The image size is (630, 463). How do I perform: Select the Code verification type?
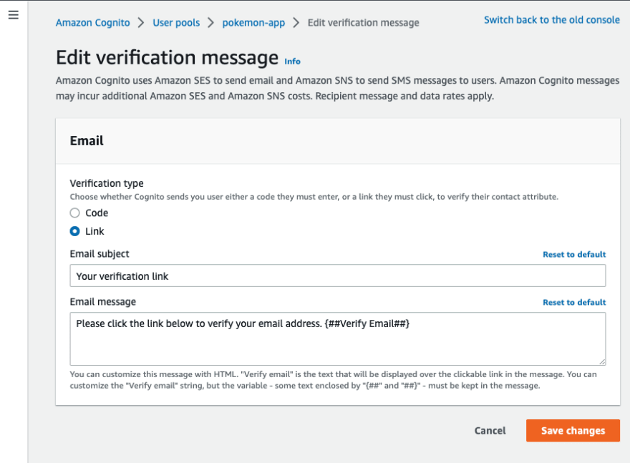pyautogui.click(x=74, y=213)
